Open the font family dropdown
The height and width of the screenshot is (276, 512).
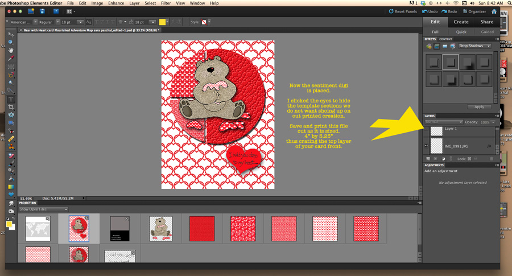35,22
